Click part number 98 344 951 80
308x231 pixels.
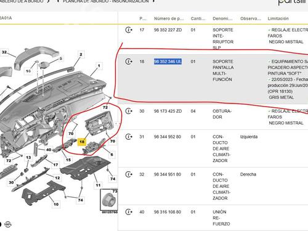pyautogui.click(x=168, y=174)
